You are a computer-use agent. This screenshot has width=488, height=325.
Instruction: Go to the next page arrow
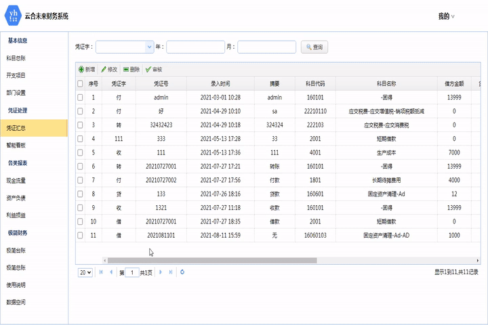pyautogui.click(x=161, y=272)
